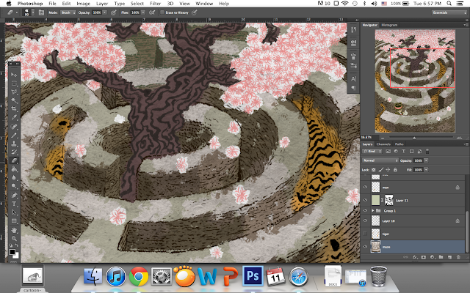Select the Blur tool
Viewport: 470px width, 293px height.
(x=14, y=177)
